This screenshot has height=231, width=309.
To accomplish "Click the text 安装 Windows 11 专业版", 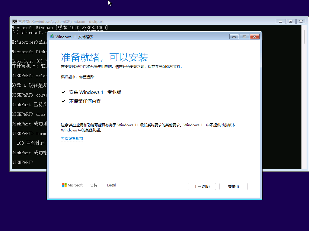I will 95,92.
